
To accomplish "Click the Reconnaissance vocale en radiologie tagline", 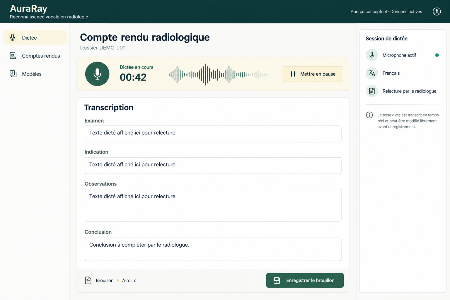I will 49,17.
